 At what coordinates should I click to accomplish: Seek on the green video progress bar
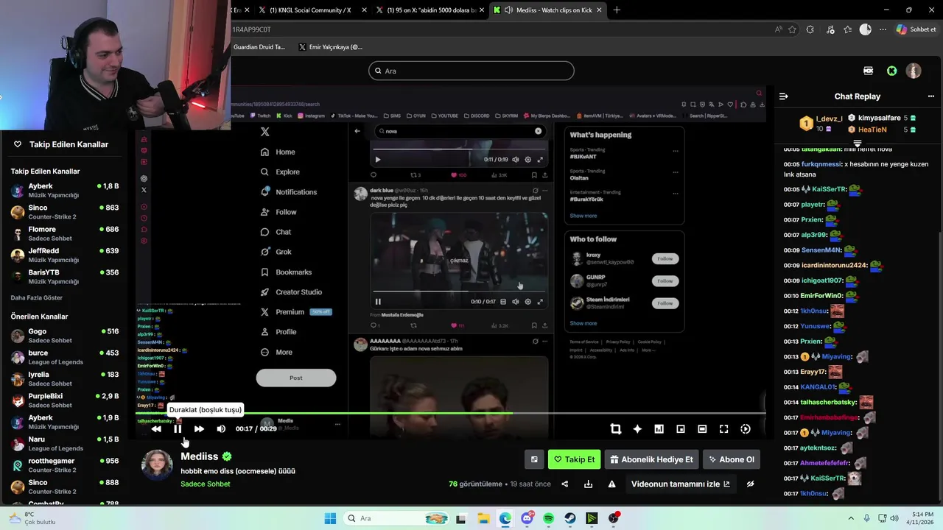(451, 413)
